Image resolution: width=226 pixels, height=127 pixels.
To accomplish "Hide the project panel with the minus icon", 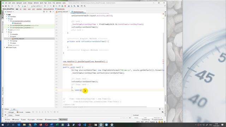I will point(53,12).
